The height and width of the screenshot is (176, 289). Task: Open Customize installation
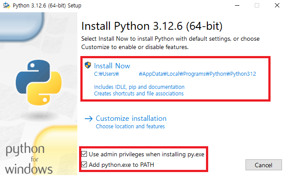tap(131, 119)
